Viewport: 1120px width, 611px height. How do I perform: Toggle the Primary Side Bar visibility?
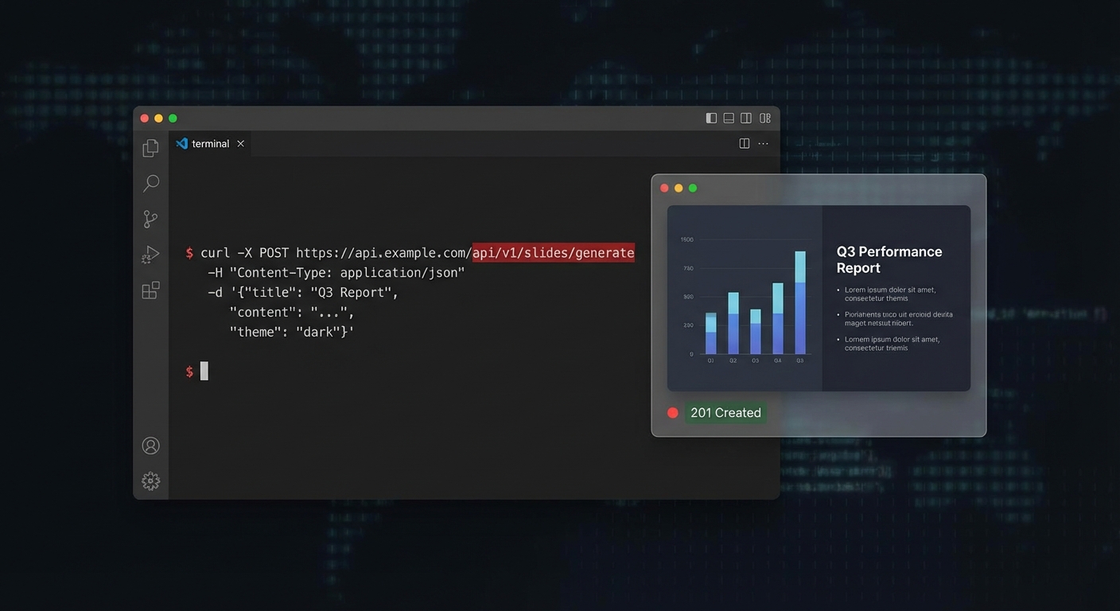coord(710,117)
